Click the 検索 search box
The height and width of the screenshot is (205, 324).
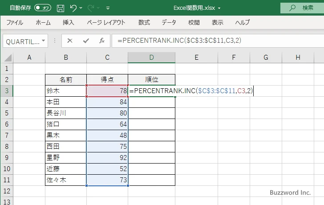pyautogui.click(x=302, y=8)
